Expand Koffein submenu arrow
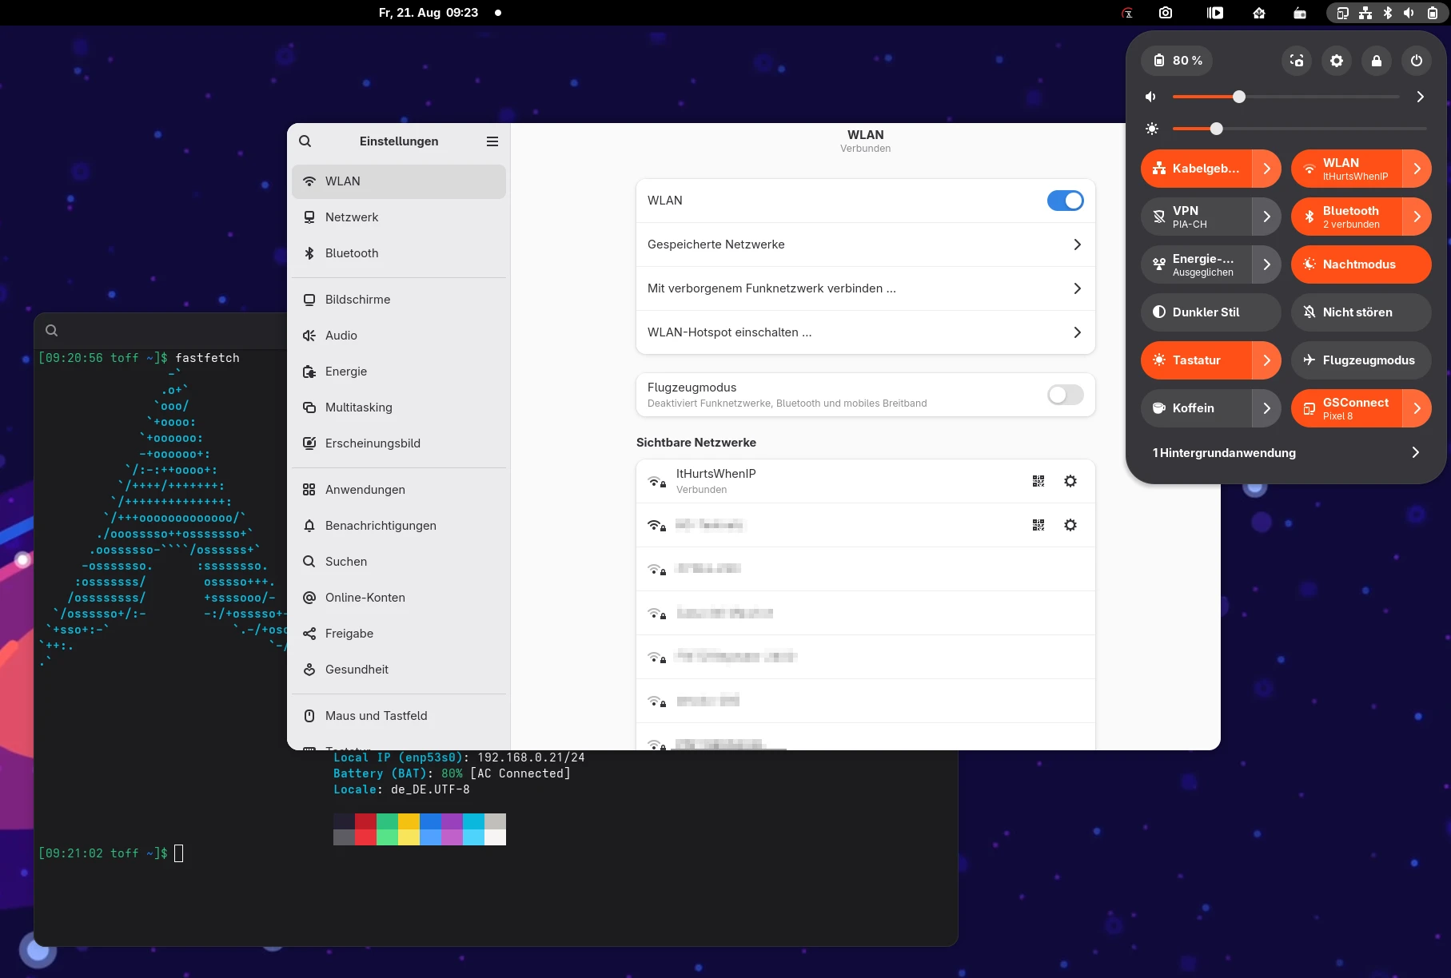This screenshot has height=978, width=1451. [x=1267, y=408]
